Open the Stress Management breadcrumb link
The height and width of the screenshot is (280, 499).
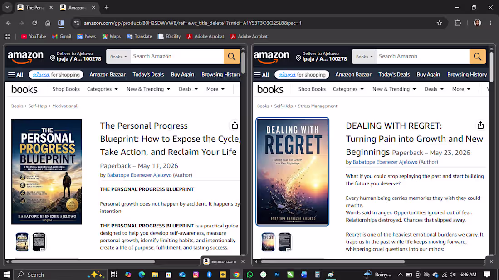tap(317, 106)
